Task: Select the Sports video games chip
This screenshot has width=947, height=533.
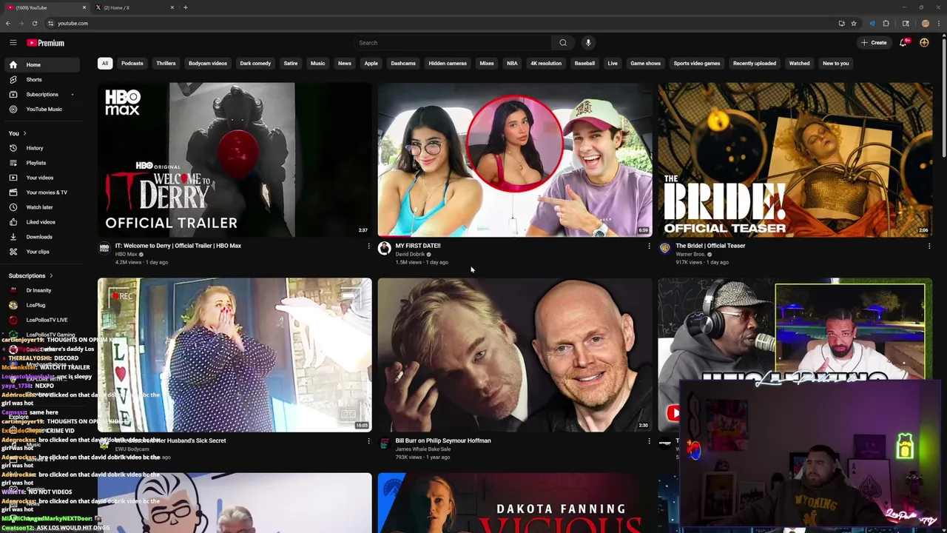Action: coord(697,63)
